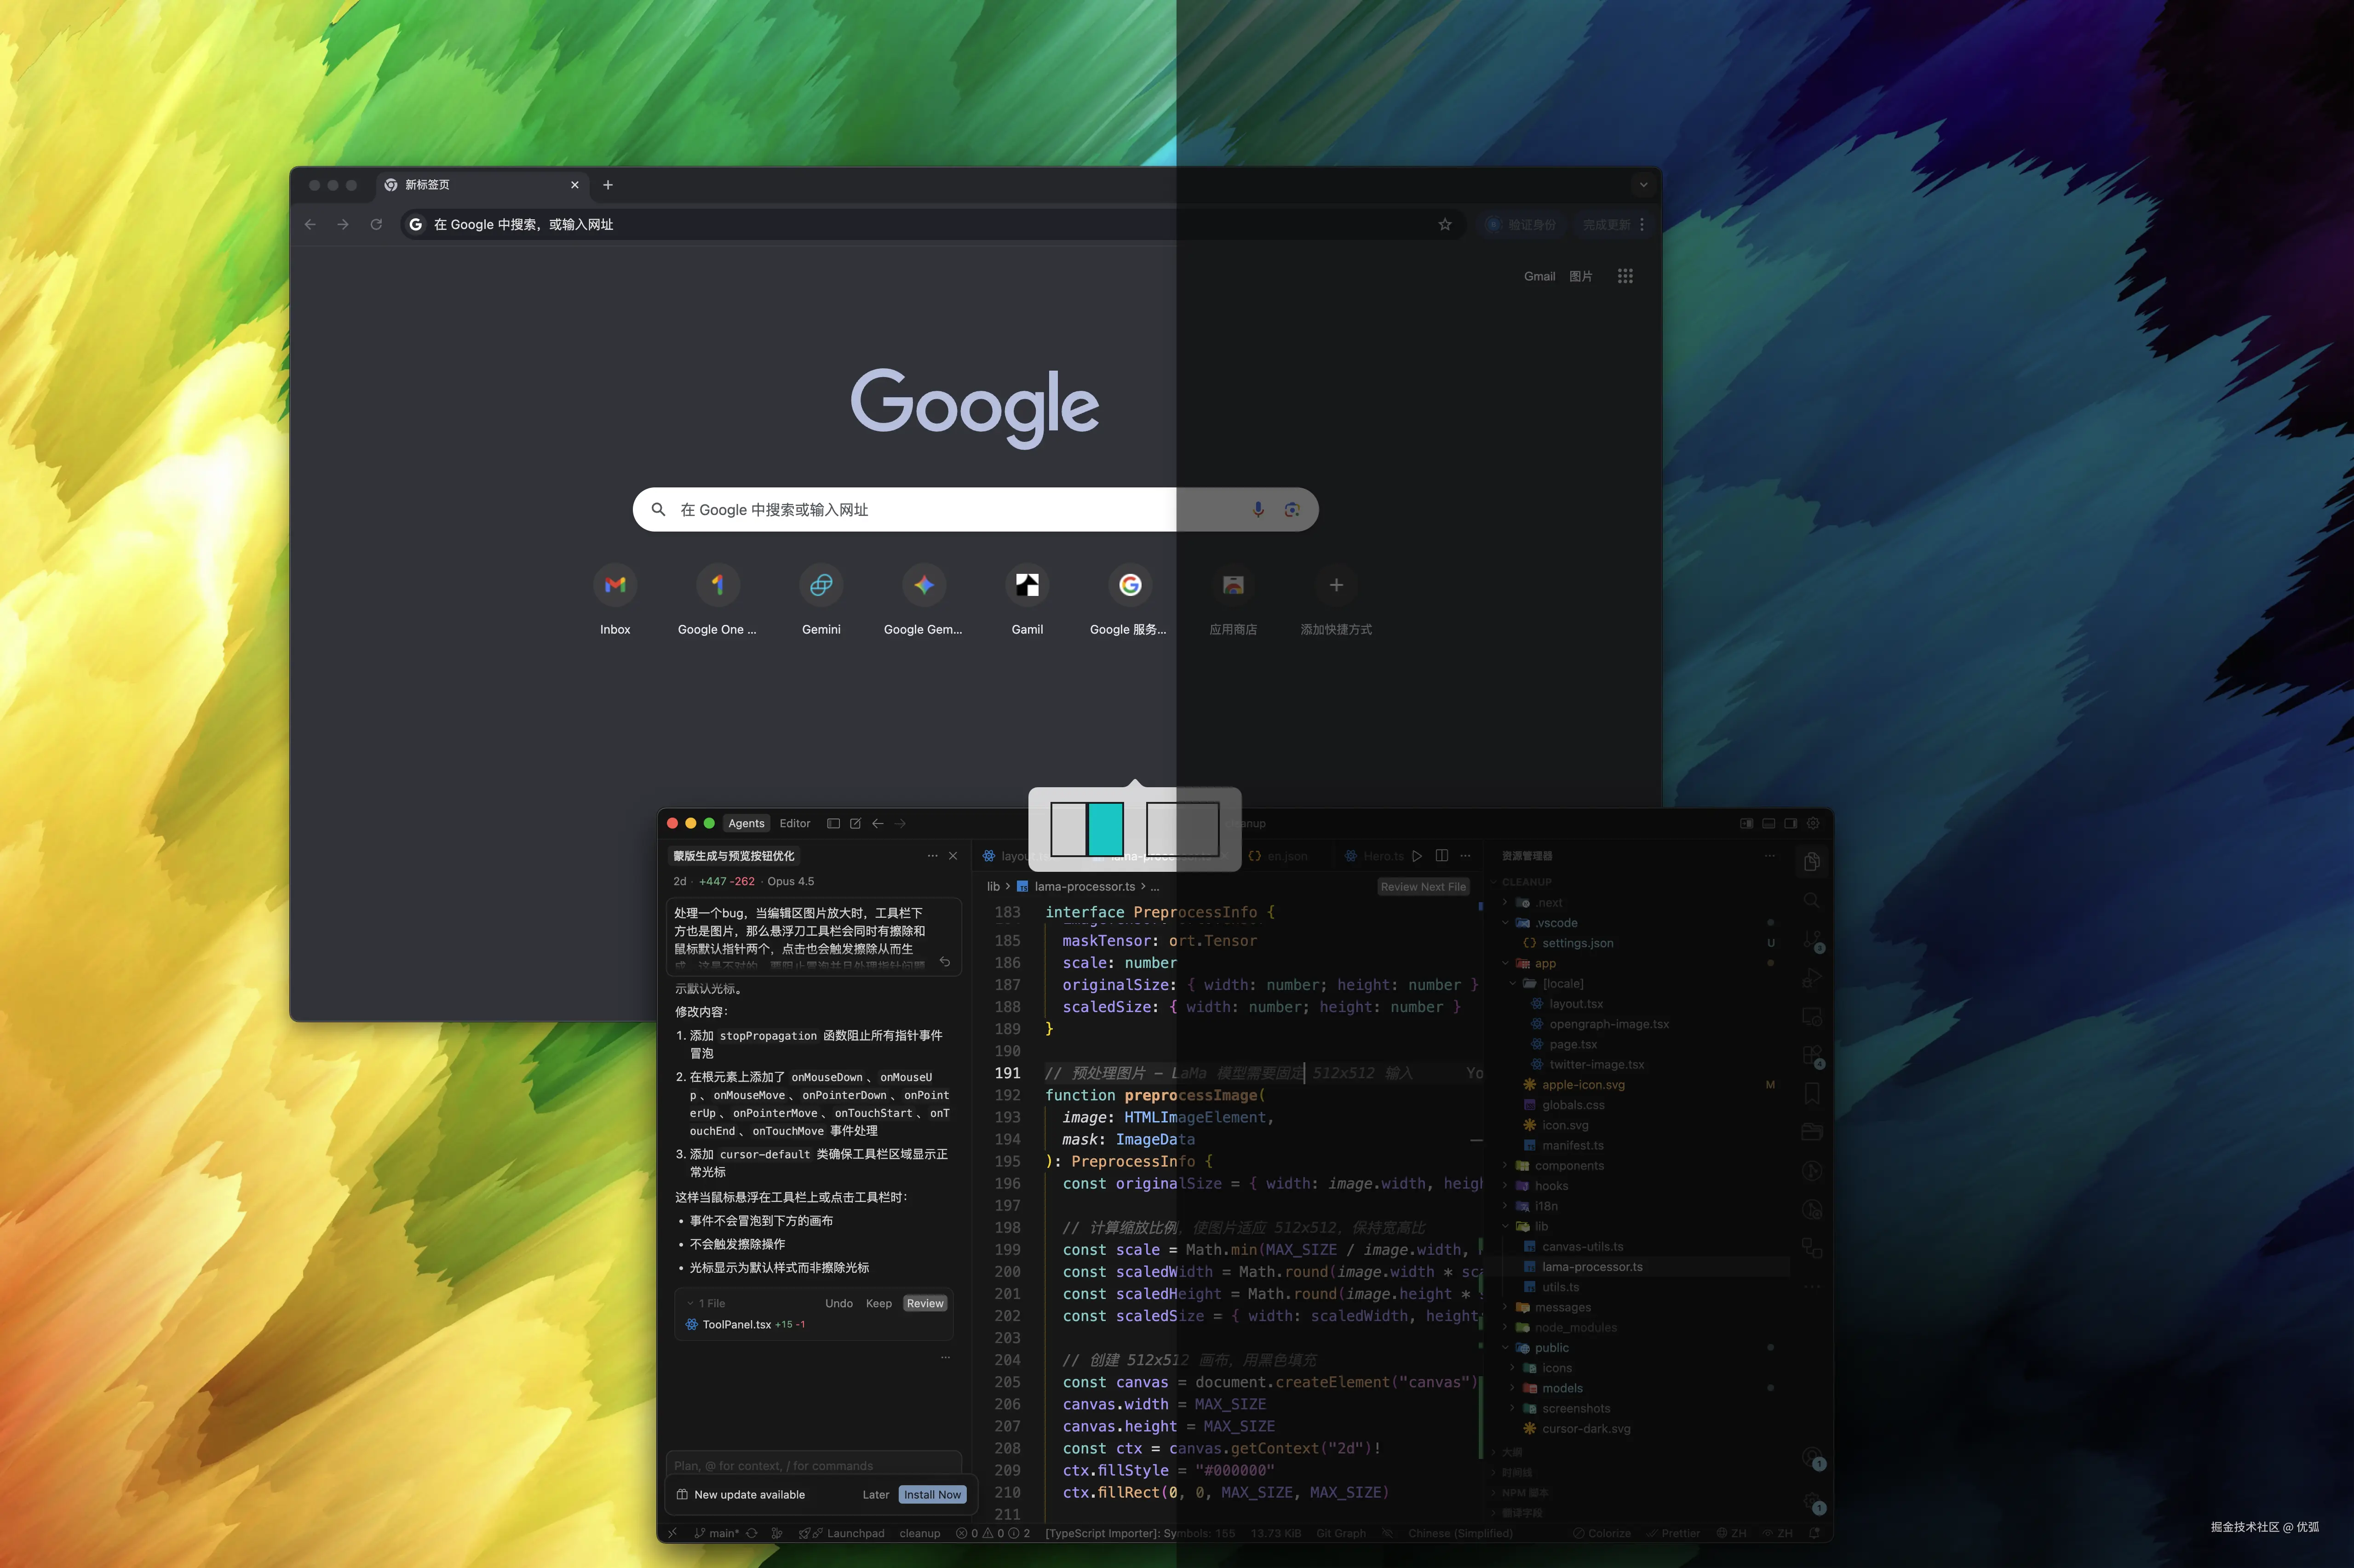Select the right-side window tiling thumbnail
Viewport: 2354px width, 1568px height.
(1182, 829)
